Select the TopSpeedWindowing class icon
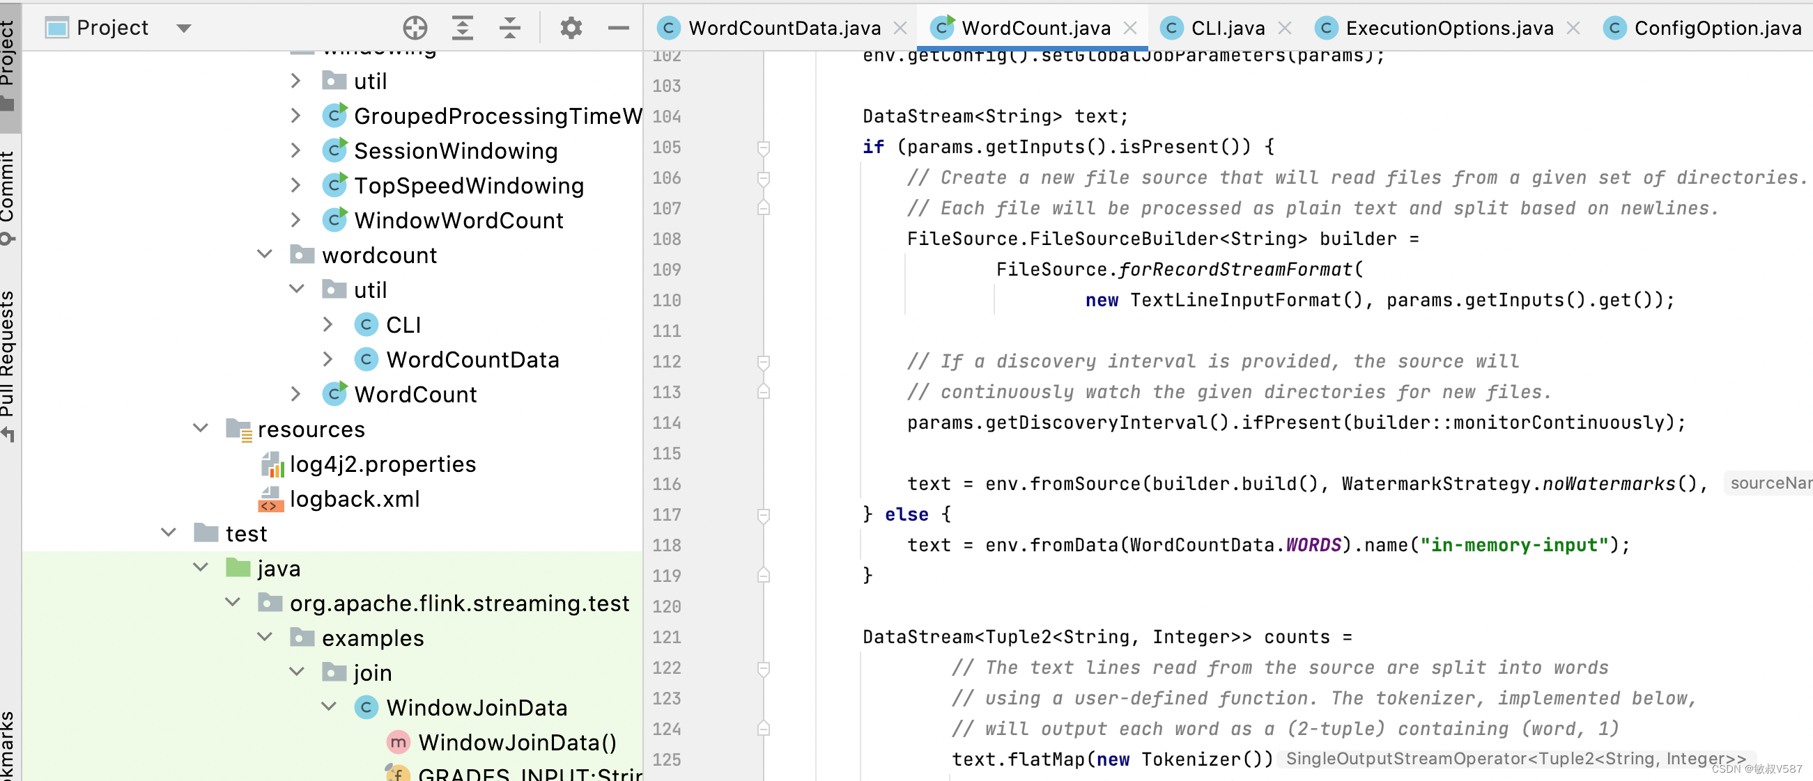 tap(334, 184)
